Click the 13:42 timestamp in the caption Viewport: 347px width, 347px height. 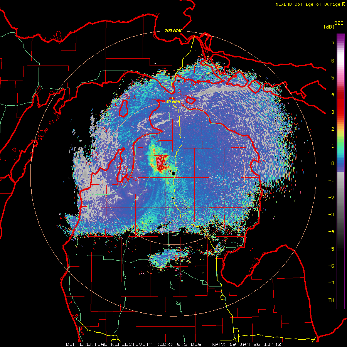coord(273,344)
